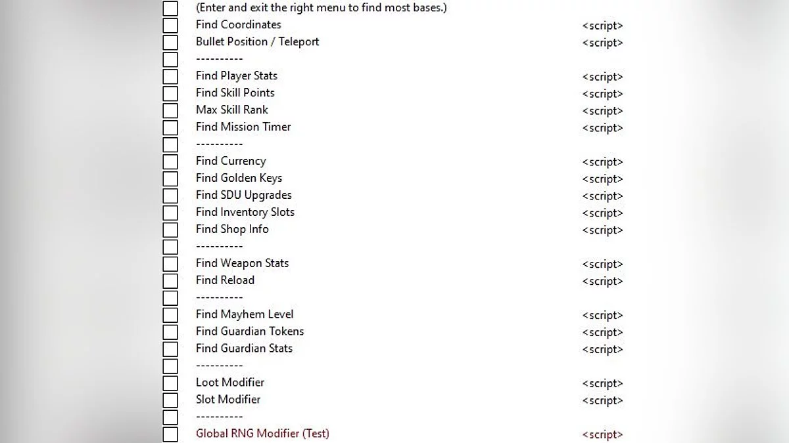Click the Find Inventory Slots row label

pos(245,212)
